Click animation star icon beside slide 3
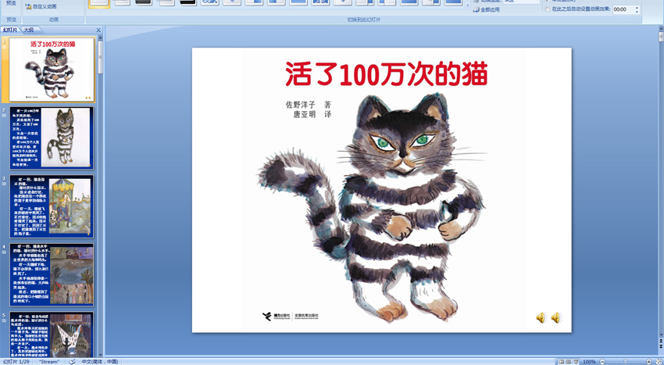The height and width of the screenshot is (365, 664). (x=4, y=184)
